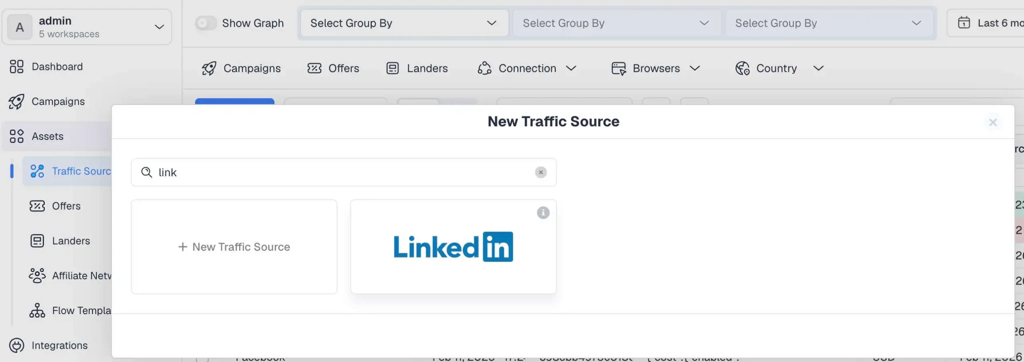This screenshot has height=362, width=1024.
Task: Select Traffic Sources in the sidebar
Action: 67,171
